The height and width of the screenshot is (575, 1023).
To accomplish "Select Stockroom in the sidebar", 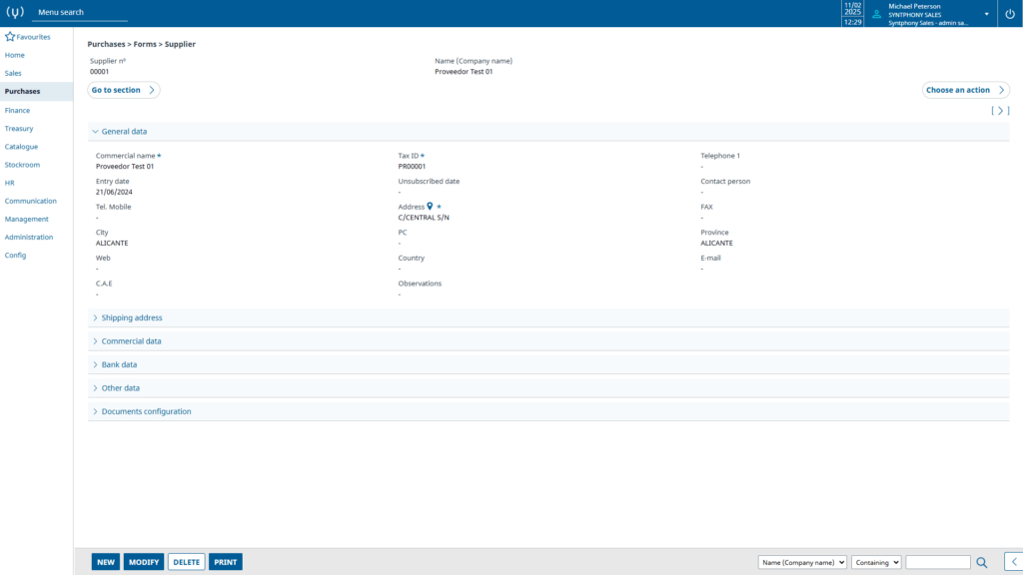I will 22,165.
